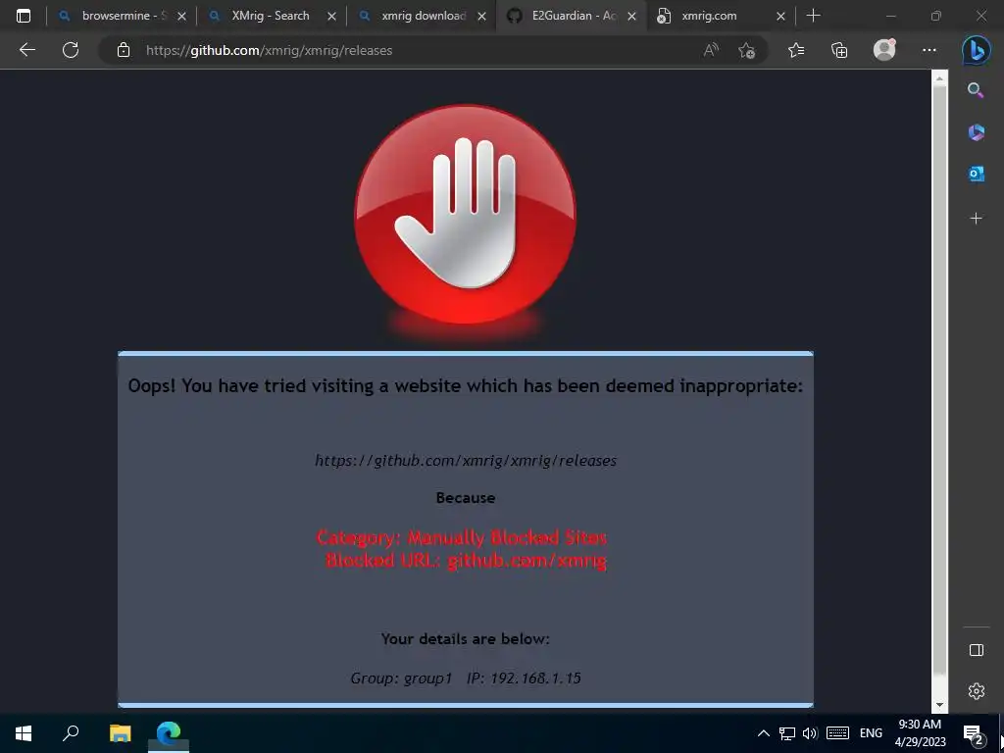Toggle the sidebar hide panel icon
The image size is (1004, 753).
tap(976, 651)
